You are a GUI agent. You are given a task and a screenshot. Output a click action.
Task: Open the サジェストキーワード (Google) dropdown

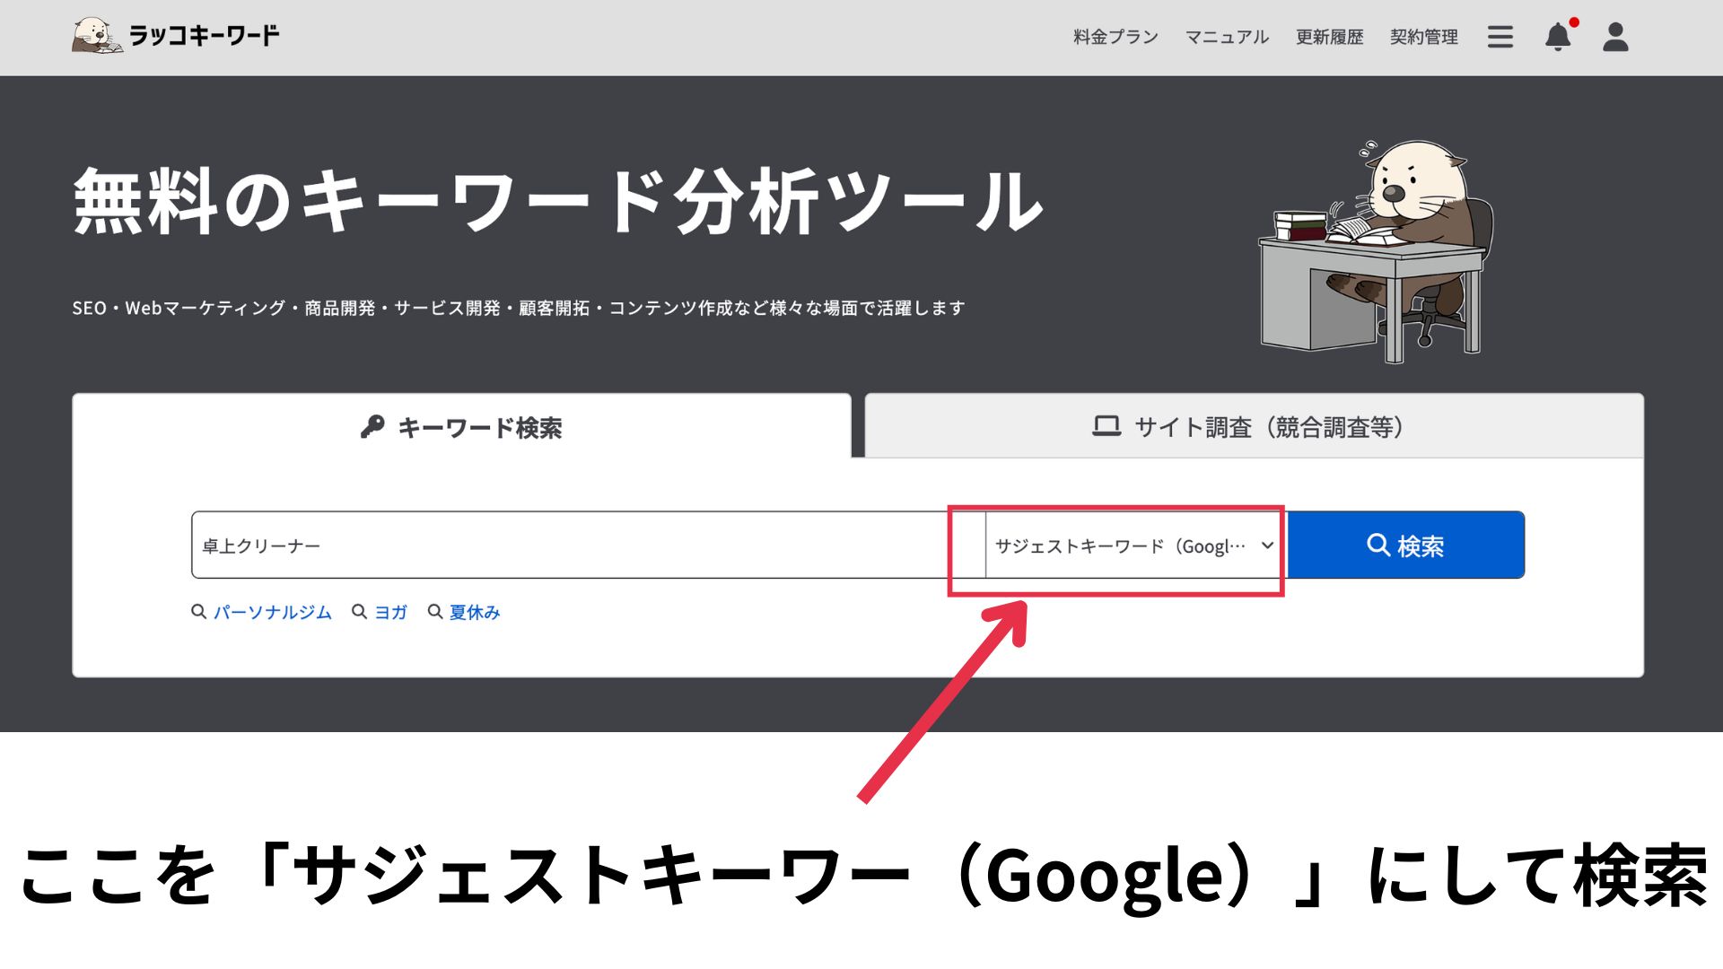1135,546
